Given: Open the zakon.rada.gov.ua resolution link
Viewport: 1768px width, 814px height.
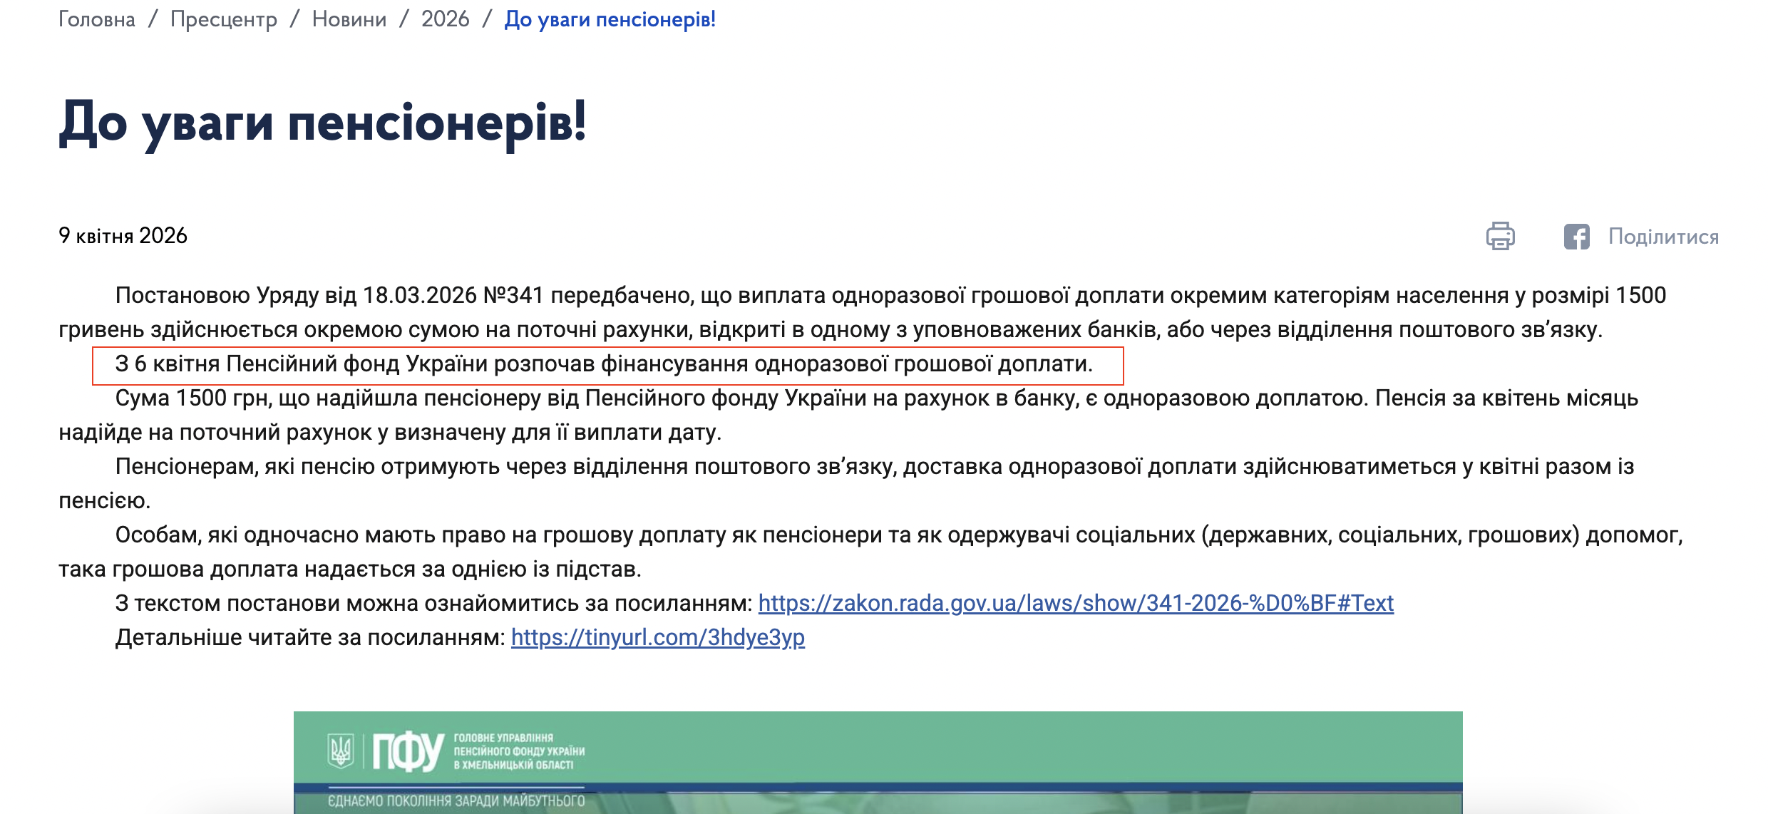Looking at the screenshot, I should point(1076,604).
